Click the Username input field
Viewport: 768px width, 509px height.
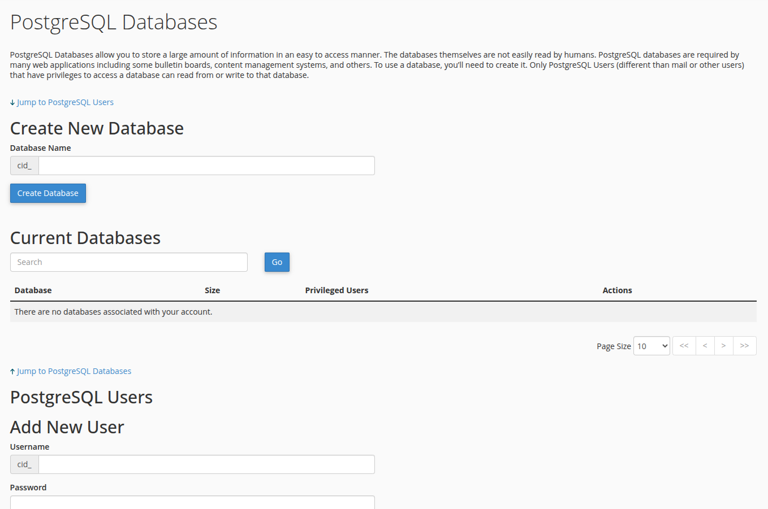click(x=206, y=464)
